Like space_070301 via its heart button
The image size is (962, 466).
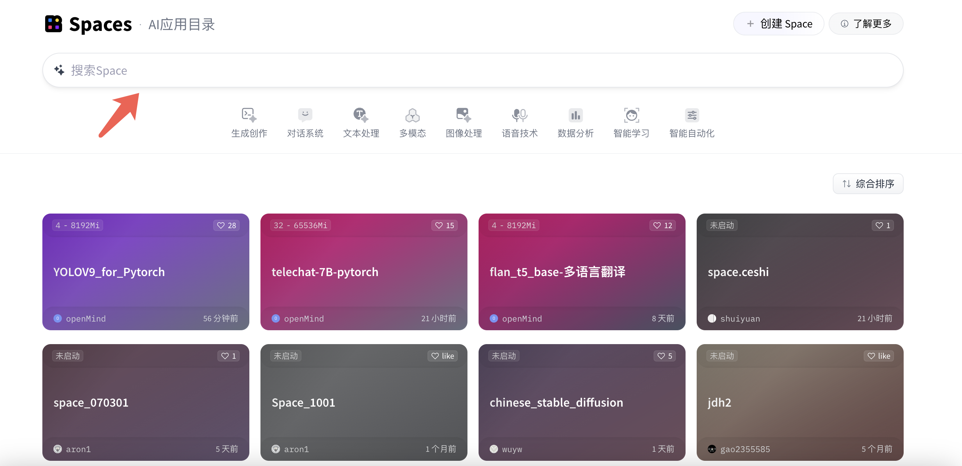point(229,356)
